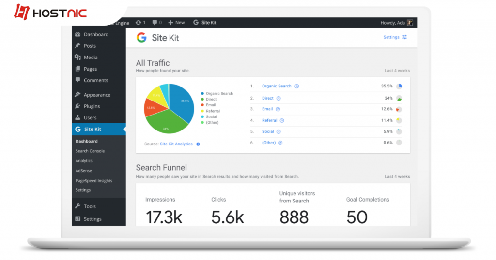496x260 pixels.
Task: Click Ada's avatar in admin bar
Action: tap(410, 22)
